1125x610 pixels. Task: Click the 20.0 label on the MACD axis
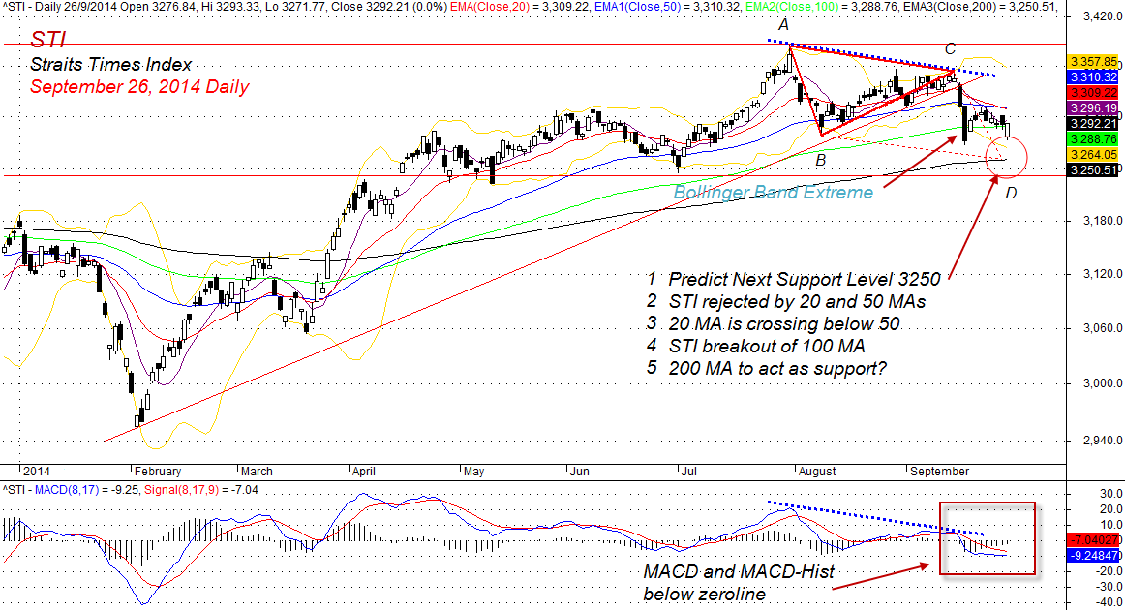(1111, 509)
